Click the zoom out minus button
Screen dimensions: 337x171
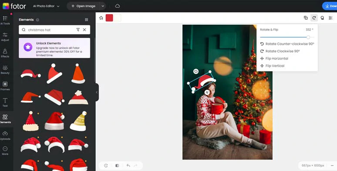332,165
